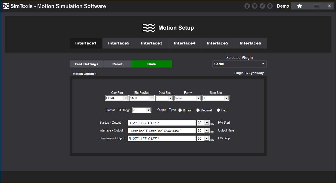Image resolution: width=336 pixels, height=183 pixels.
Task: Open the ComPort dropdown
Action: [x=117, y=98]
